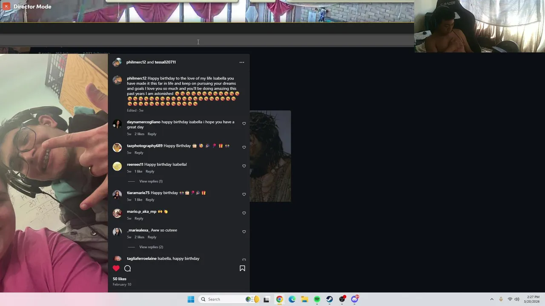Viewport: 545px width, 306px height.
Task: Open tiaramarie75's profile picture
Action: [117, 195]
